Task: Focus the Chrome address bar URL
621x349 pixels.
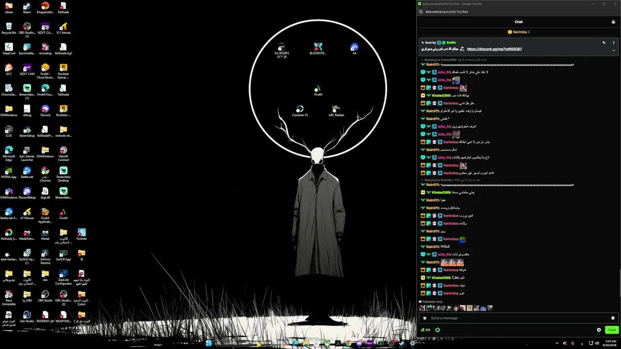Action: tap(447, 12)
